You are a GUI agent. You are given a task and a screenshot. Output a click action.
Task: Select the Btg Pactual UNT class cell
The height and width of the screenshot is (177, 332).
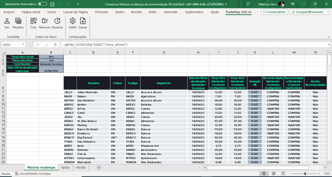[x=118, y=138]
